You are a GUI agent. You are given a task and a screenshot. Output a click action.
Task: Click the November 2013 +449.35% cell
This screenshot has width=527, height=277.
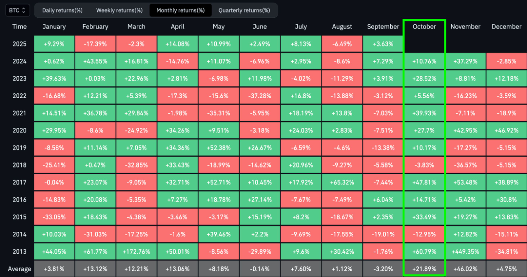pos(465,252)
